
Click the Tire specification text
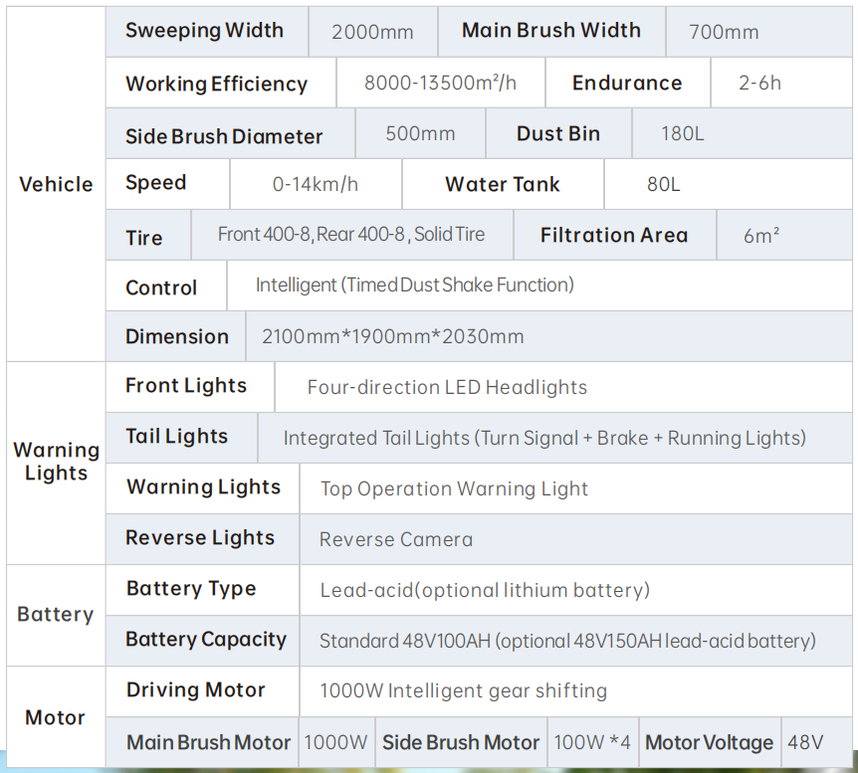click(x=351, y=235)
